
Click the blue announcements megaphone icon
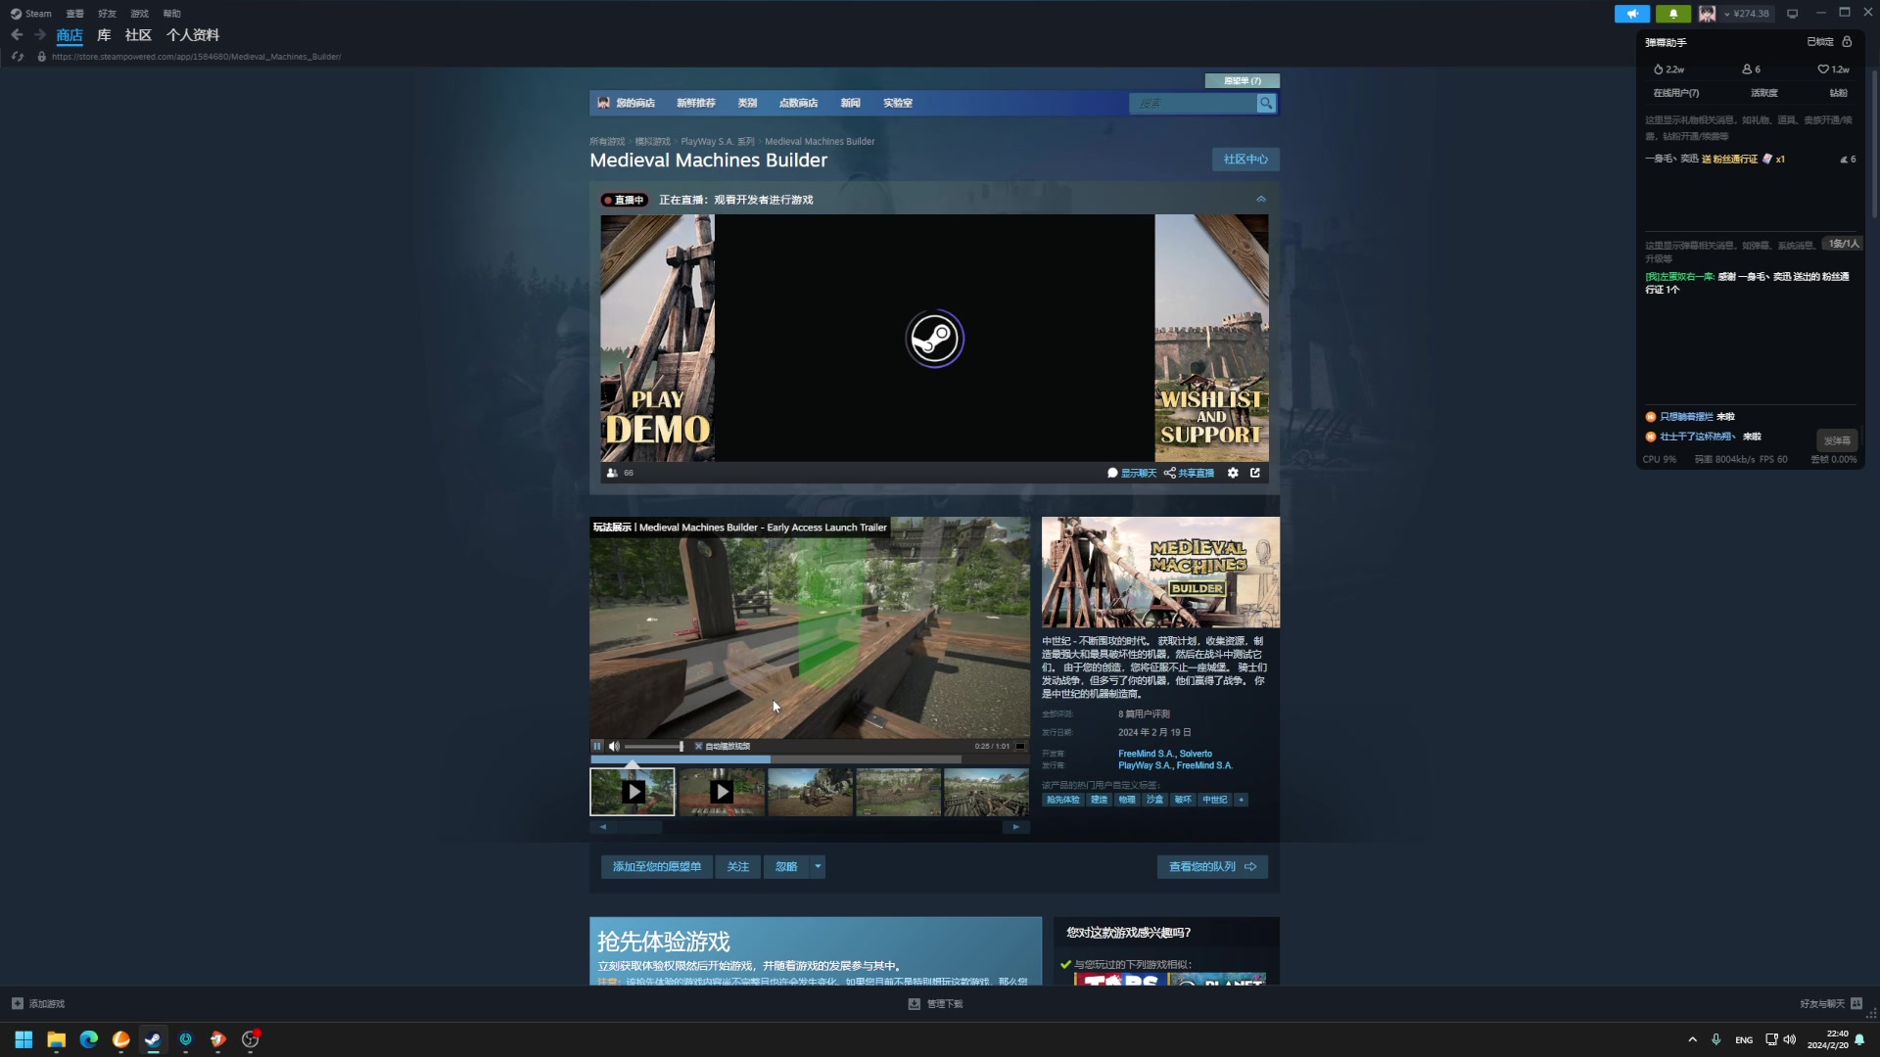1631,14
